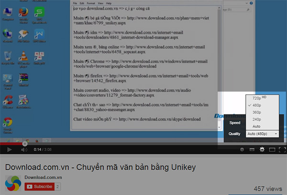The height and width of the screenshot is (195, 287).
Task: Open the Download.com.vn channel name link
Action: (43, 177)
